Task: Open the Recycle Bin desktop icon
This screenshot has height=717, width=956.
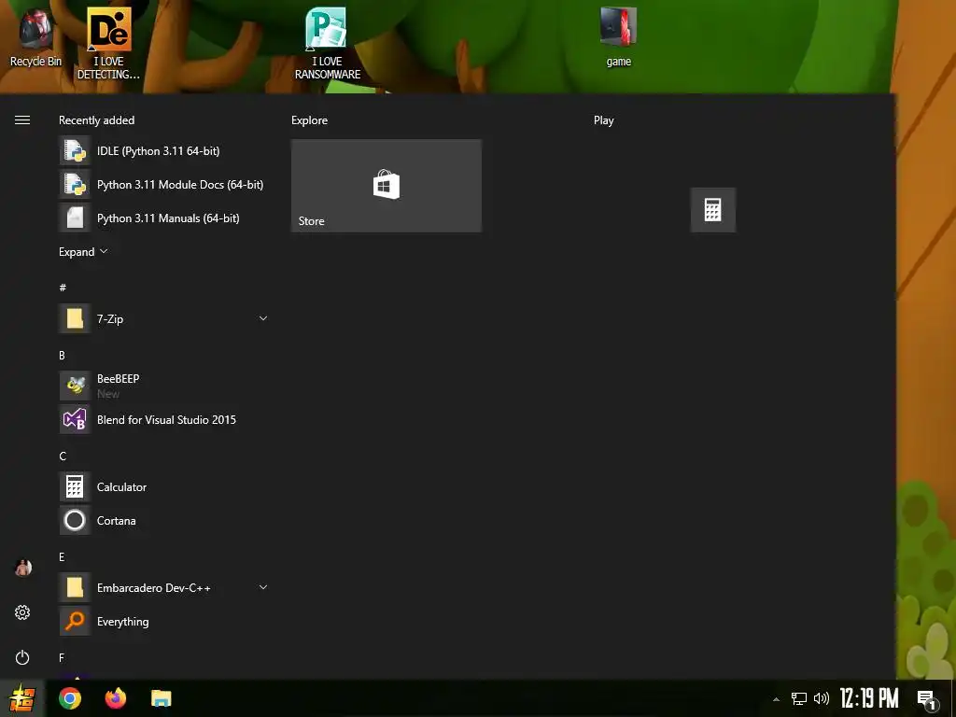Action: point(35,37)
